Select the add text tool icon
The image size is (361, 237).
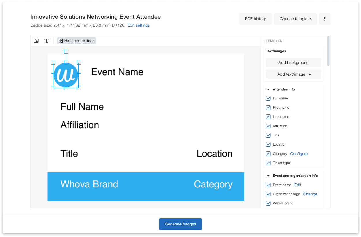pyautogui.click(x=46, y=41)
